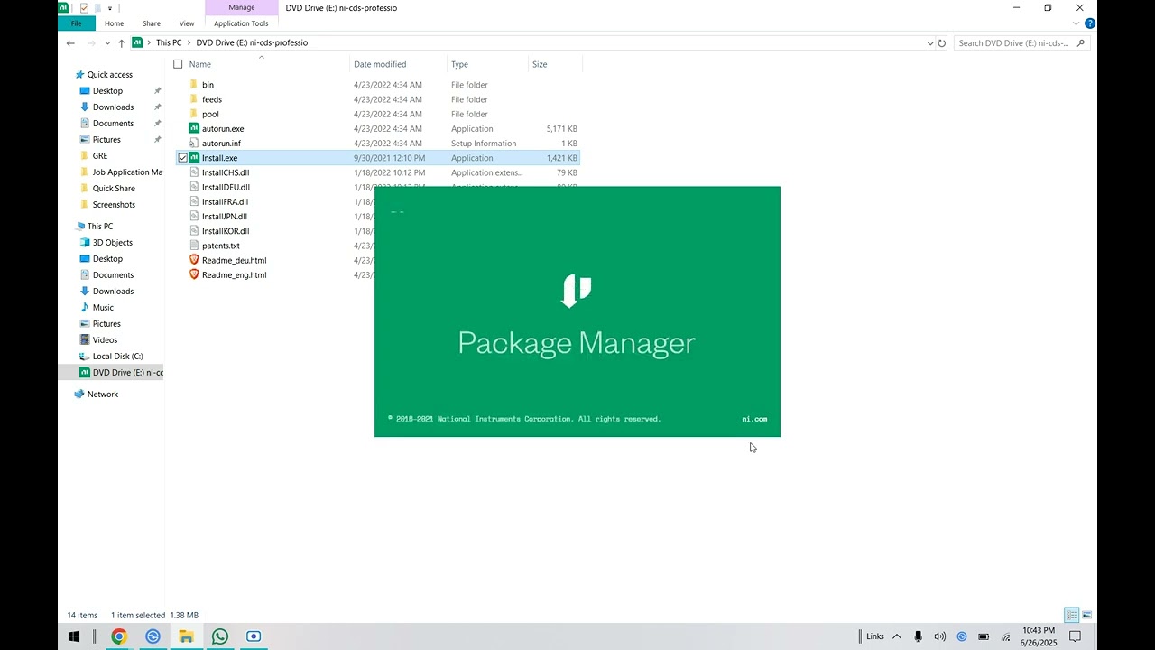Open the Customize Quick Access Toolbar dropdown
The height and width of the screenshot is (650, 1155).
pos(109,8)
